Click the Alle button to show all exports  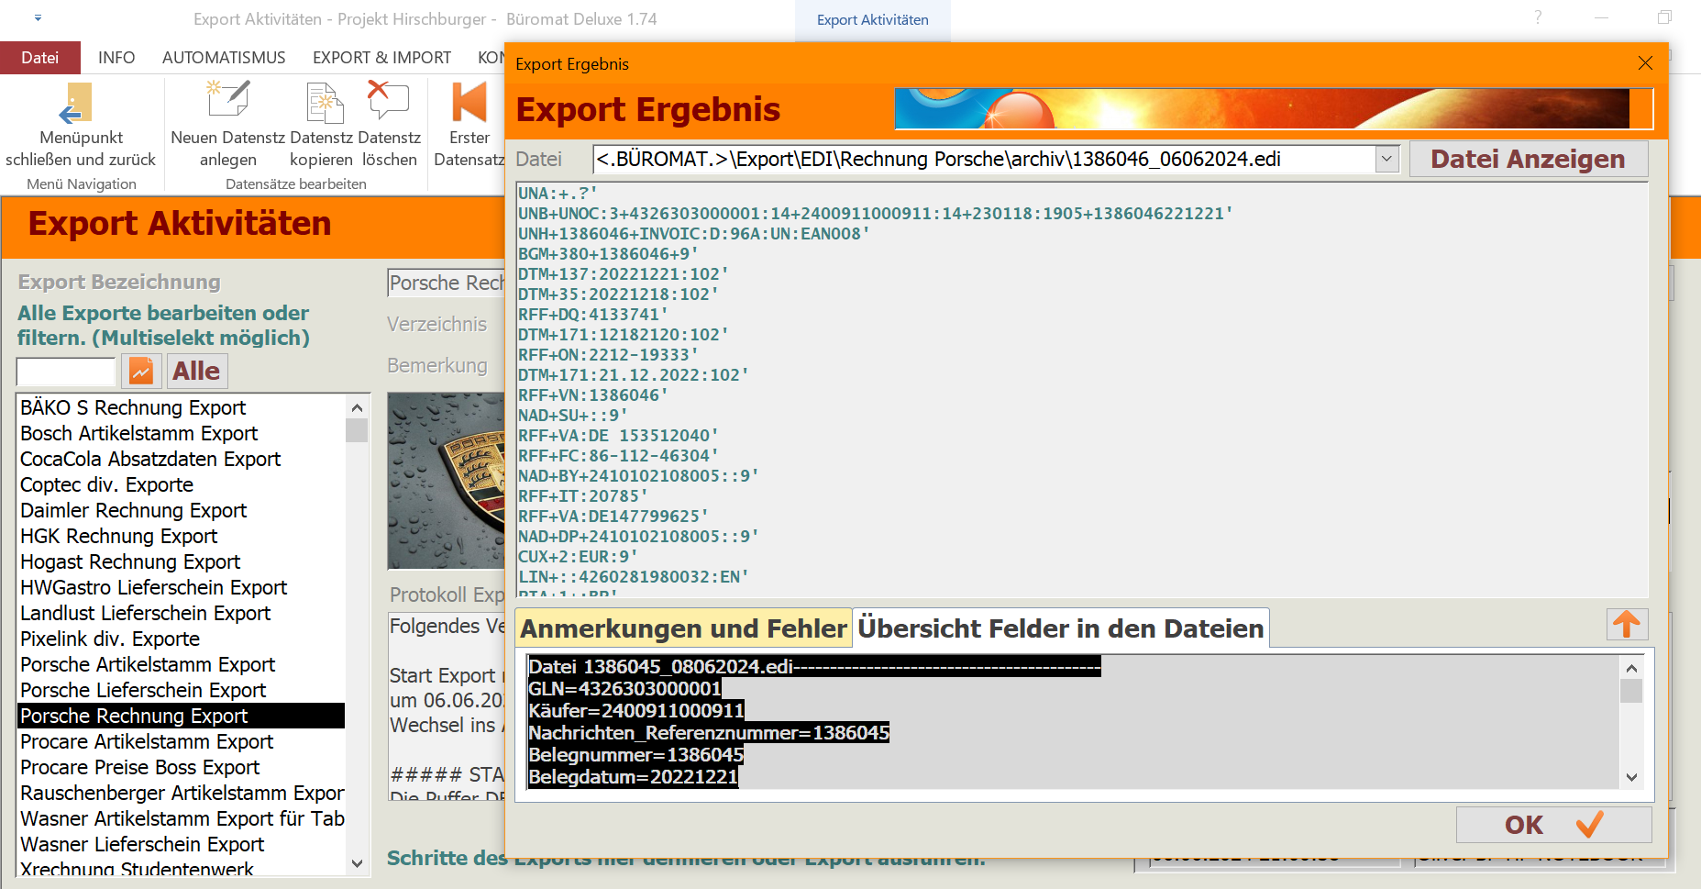196,372
